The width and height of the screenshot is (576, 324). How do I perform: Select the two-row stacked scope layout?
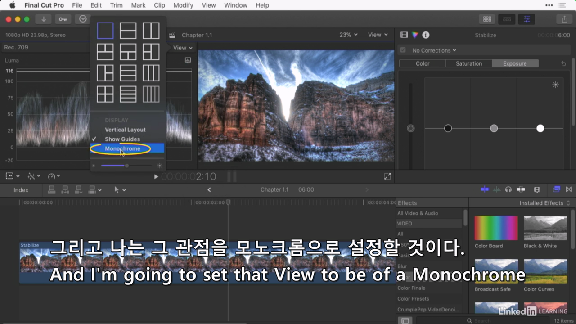[x=128, y=31]
